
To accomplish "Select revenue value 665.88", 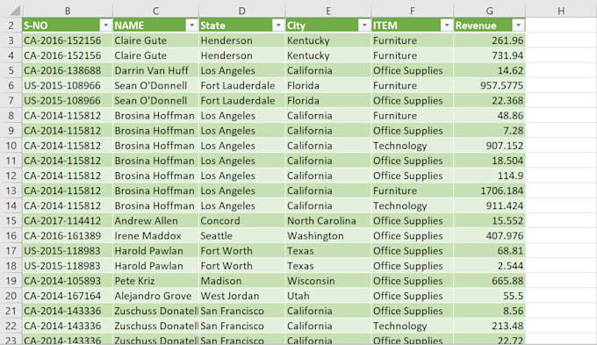I will click(490, 281).
